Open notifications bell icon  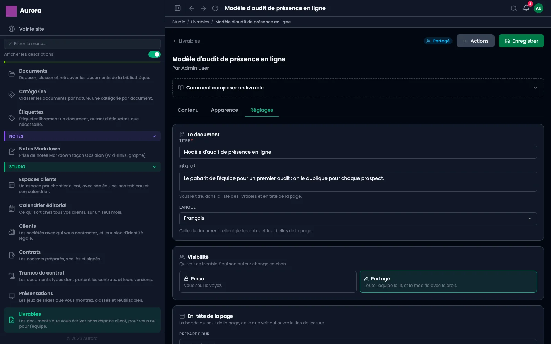526,8
